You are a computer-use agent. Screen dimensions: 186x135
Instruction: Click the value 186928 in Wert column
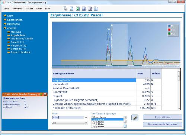point(145,108)
